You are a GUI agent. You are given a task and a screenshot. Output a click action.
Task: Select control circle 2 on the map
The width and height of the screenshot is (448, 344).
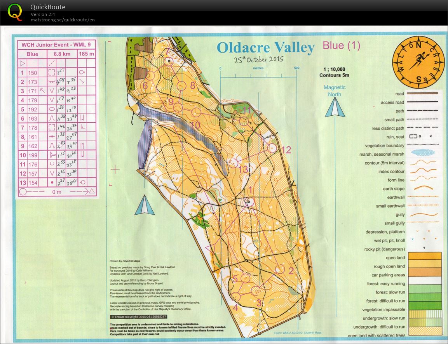coord(280,269)
